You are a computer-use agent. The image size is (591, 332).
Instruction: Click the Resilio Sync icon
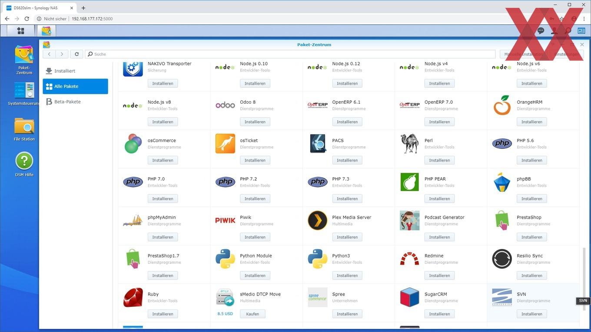502,259
